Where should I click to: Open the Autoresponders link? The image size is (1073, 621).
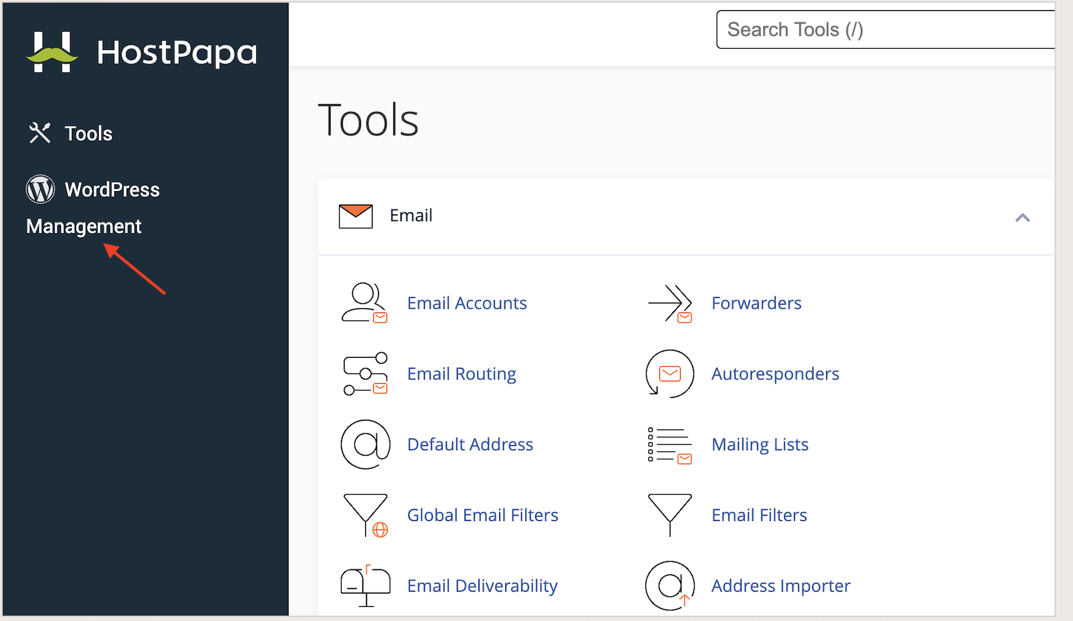(x=775, y=374)
